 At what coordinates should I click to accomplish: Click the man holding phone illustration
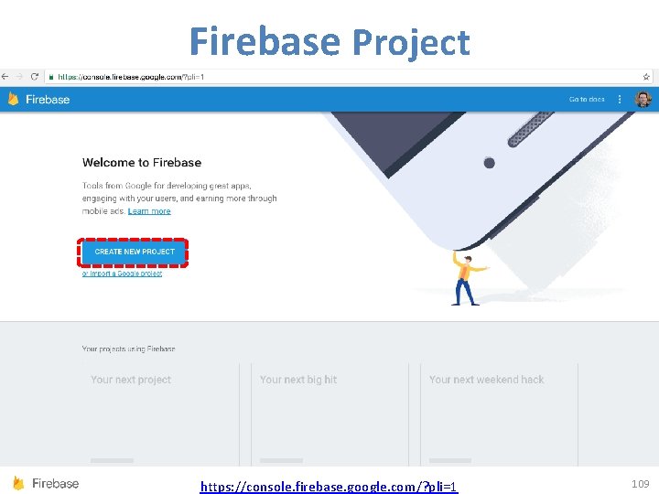(x=468, y=278)
